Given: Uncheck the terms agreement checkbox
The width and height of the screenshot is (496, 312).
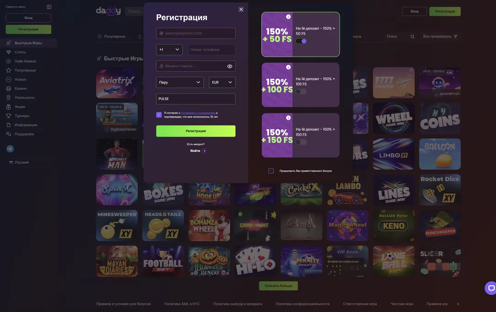Looking at the screenshot, I should pyautogui.click(x=159, y=115).
